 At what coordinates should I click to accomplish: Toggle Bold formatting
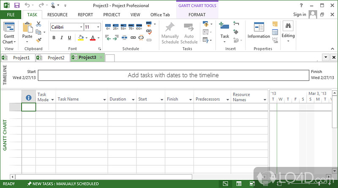click(54, 38)
